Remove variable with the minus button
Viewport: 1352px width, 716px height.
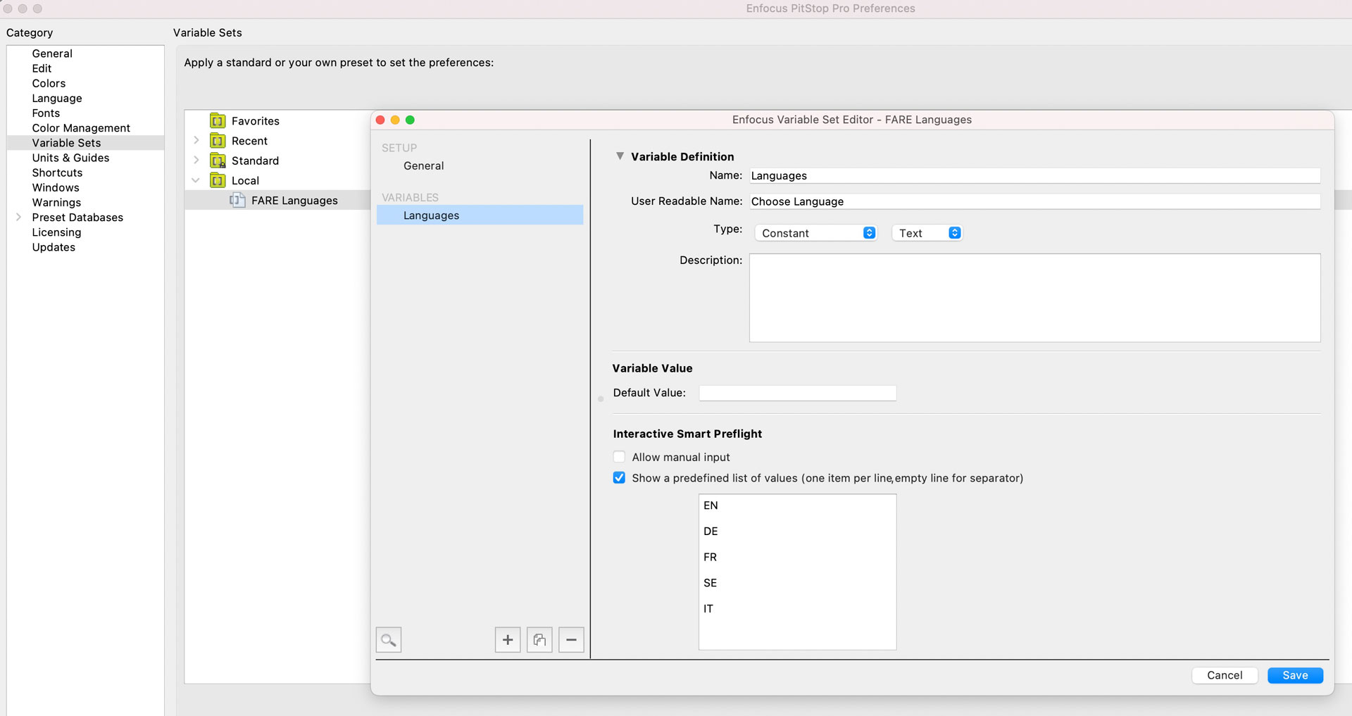(571, 640)
